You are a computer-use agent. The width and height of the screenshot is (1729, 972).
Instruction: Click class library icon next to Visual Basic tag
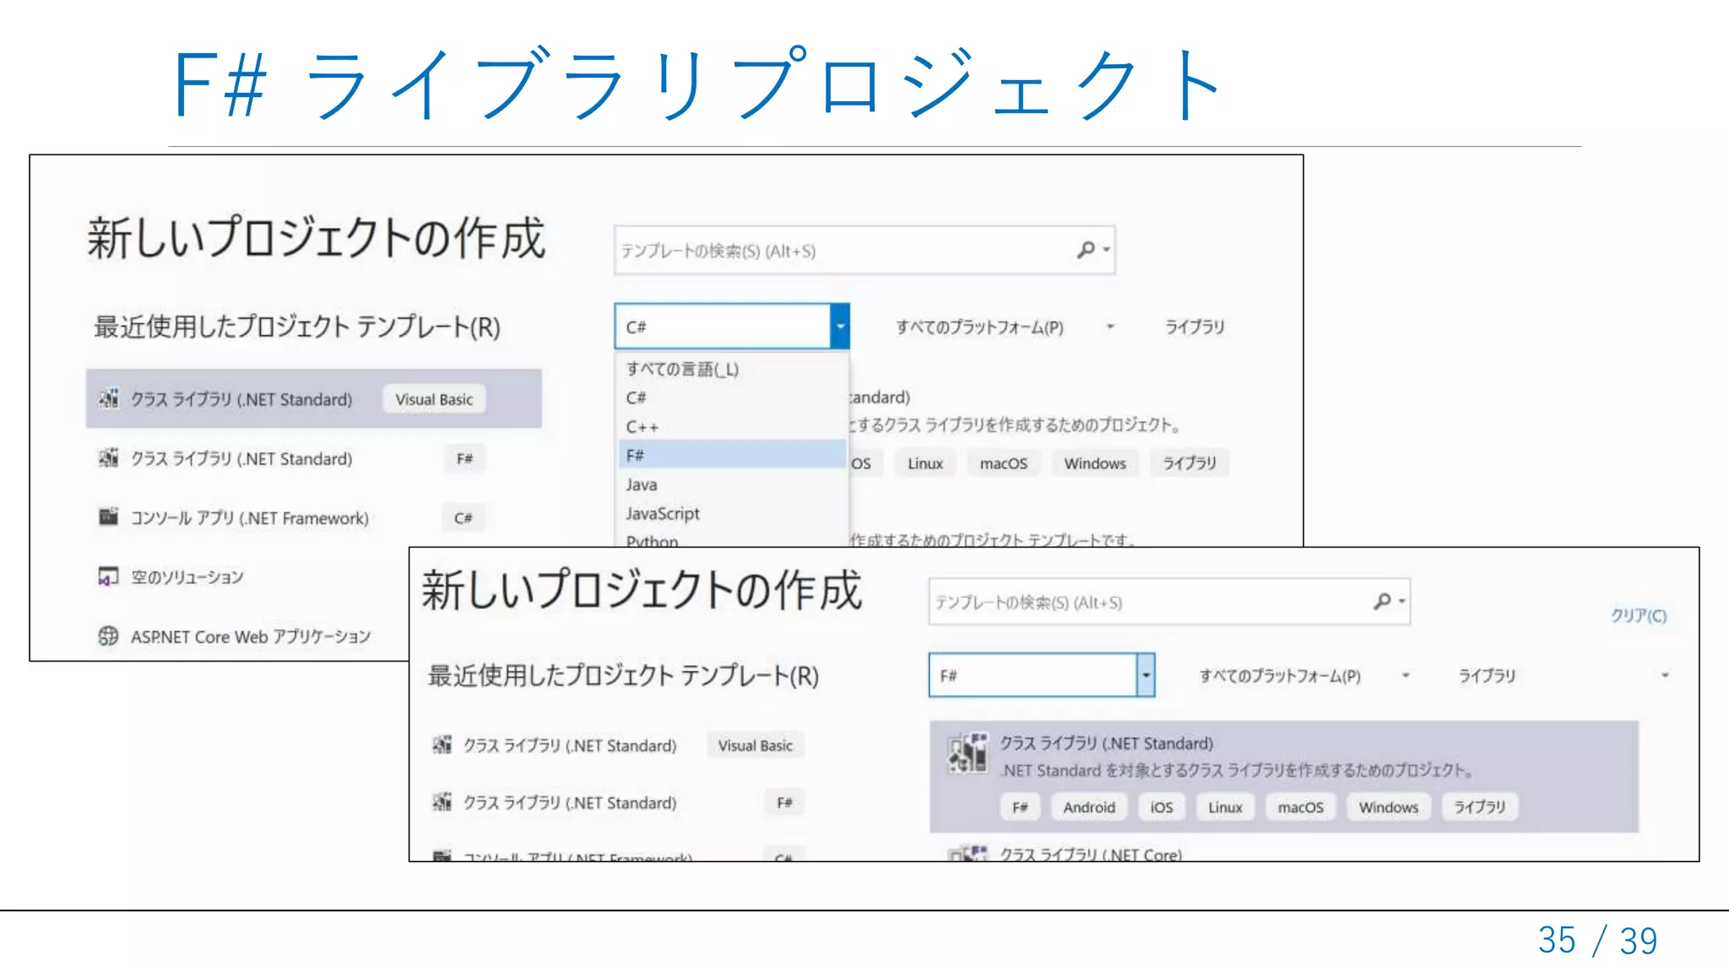[109, 399]
